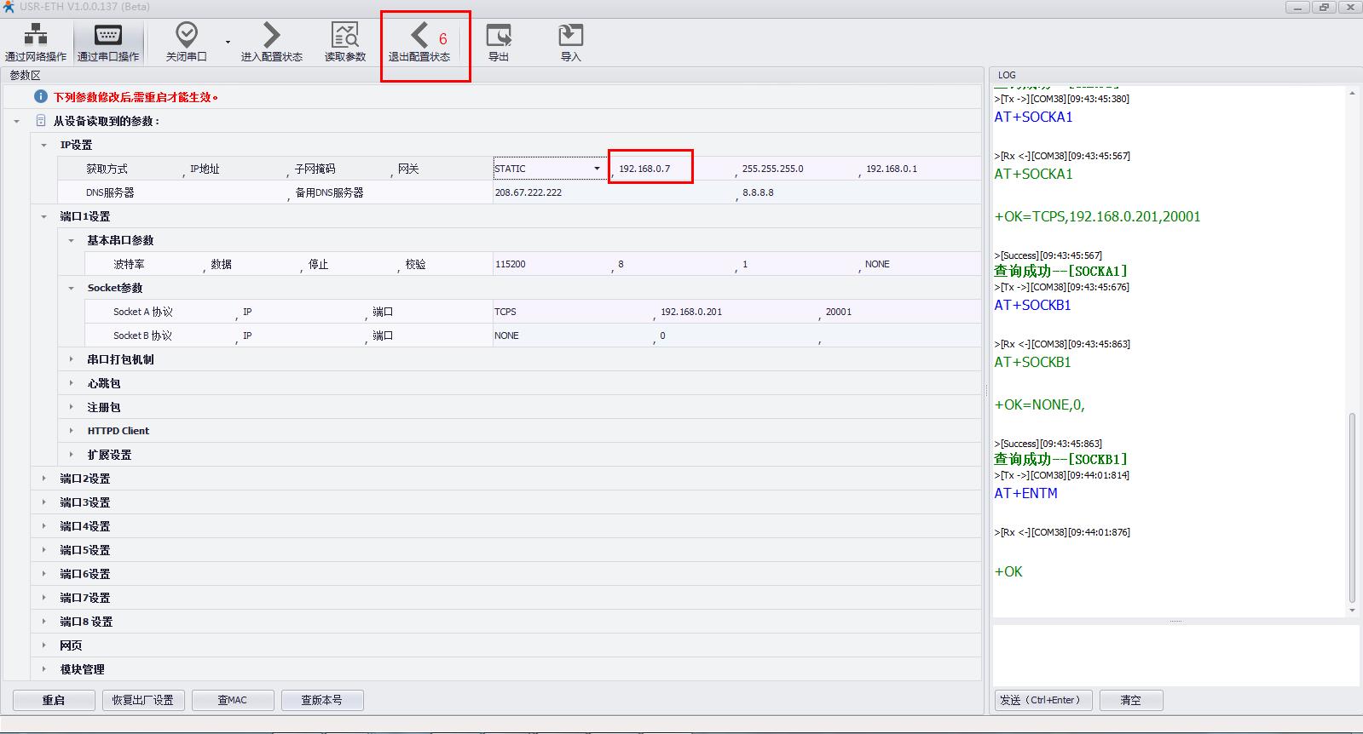Click 进入配置状态 enter config icon

coord(271,41)
